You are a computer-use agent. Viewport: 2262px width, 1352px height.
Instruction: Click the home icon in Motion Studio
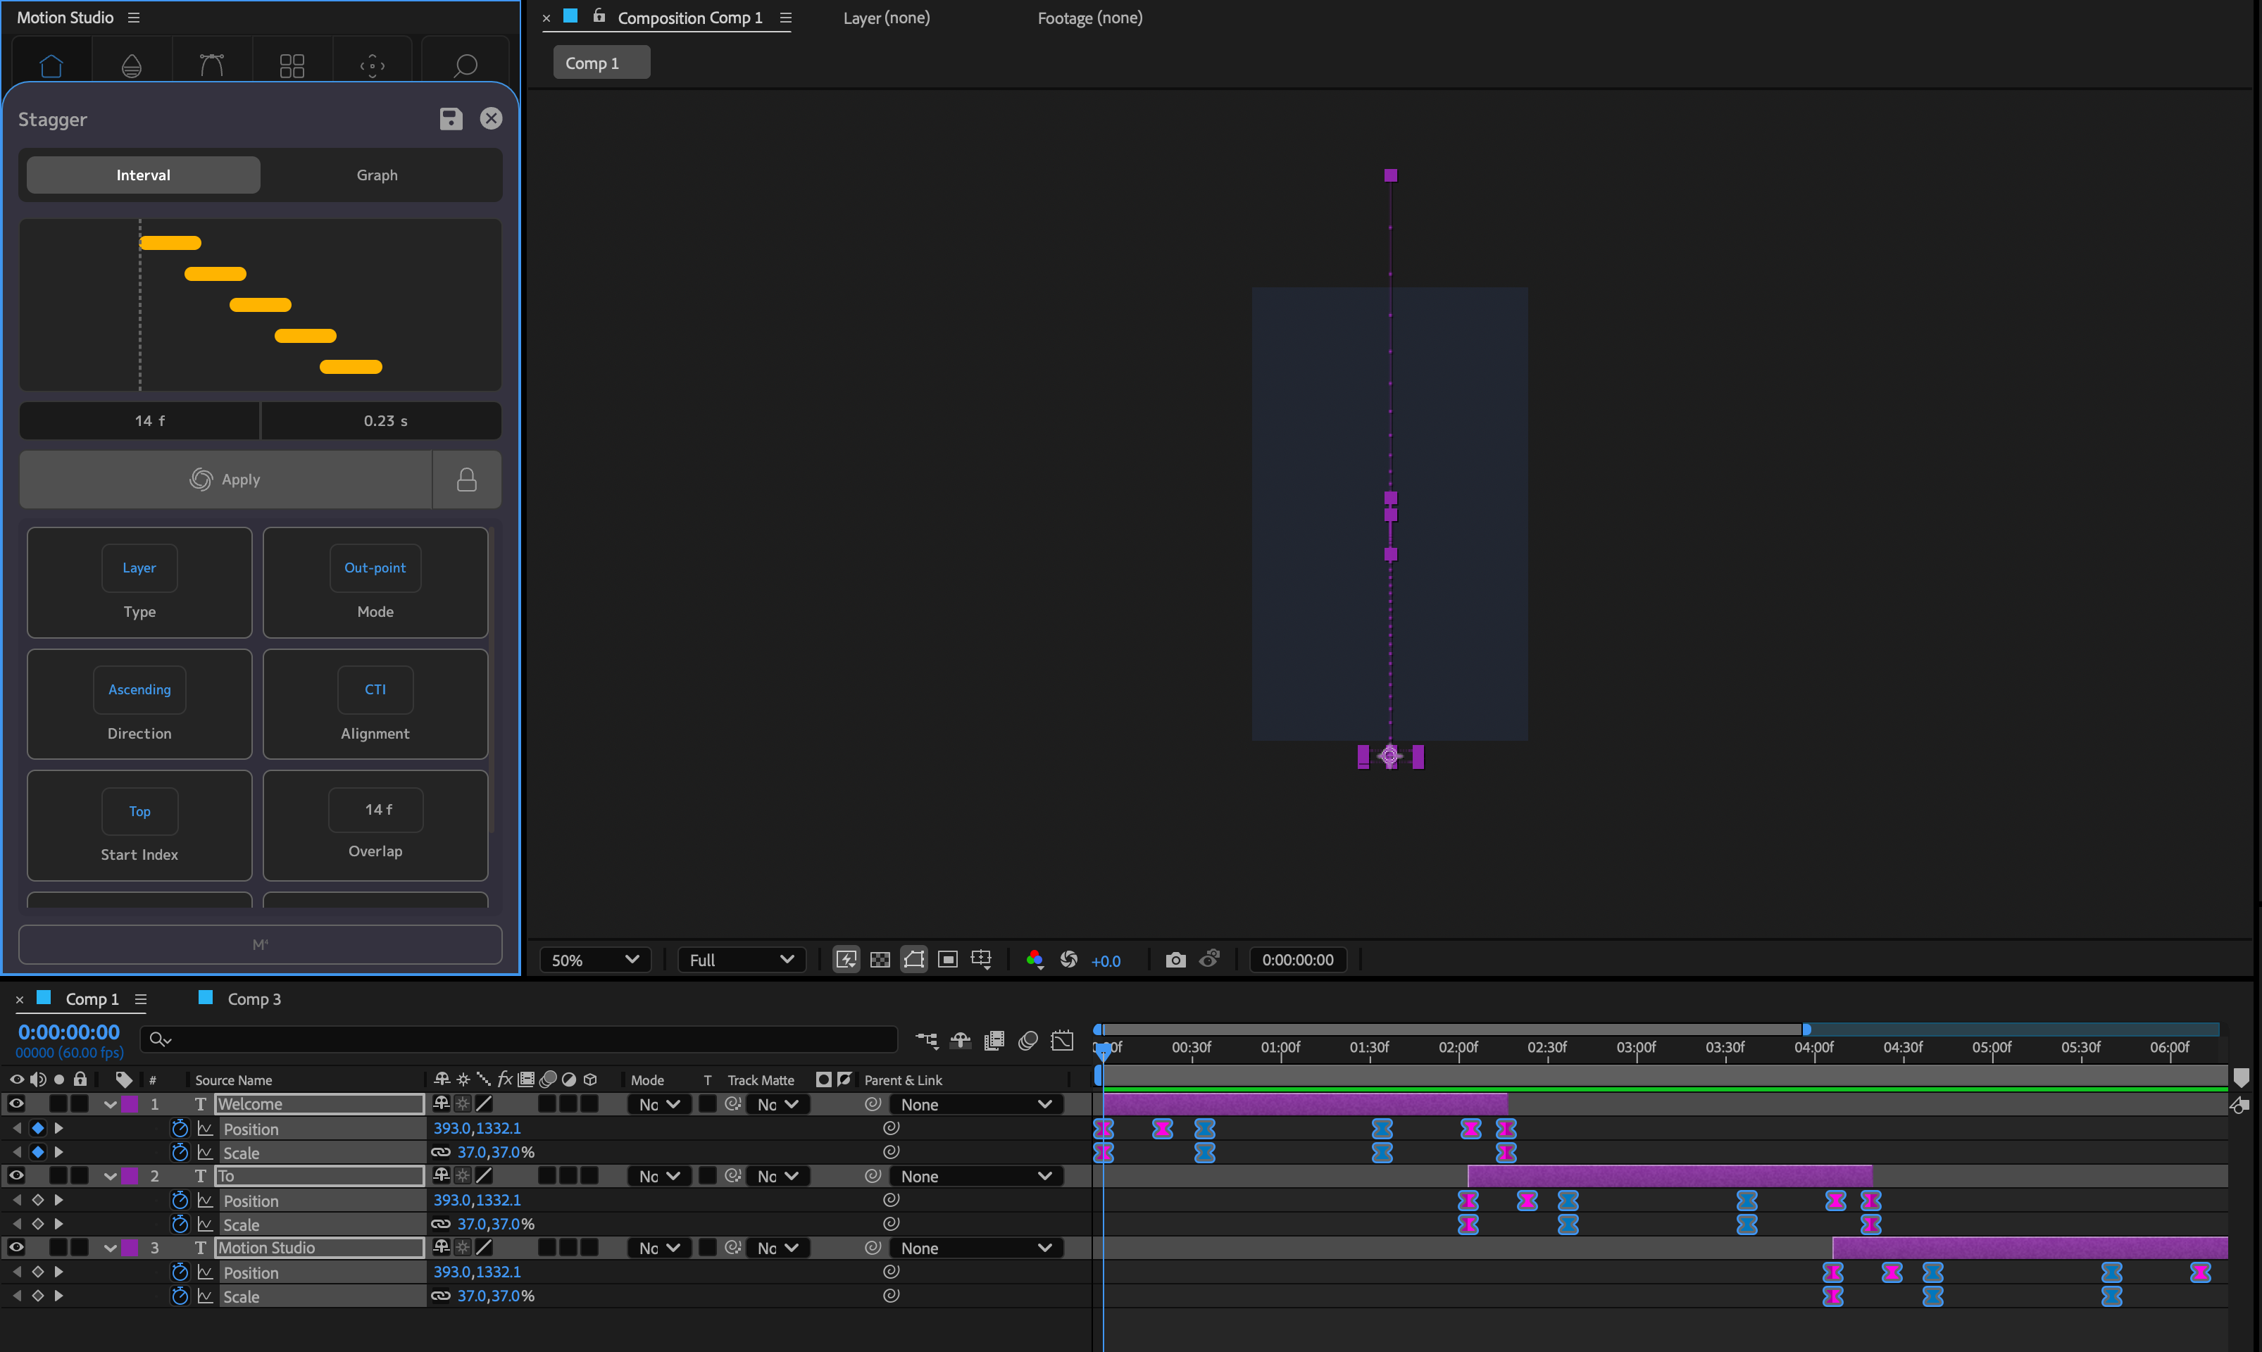point(51,65)
